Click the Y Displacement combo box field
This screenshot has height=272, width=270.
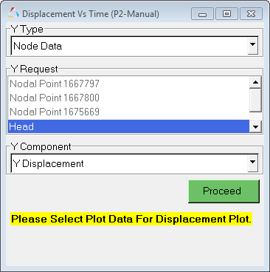pos(134,163)
